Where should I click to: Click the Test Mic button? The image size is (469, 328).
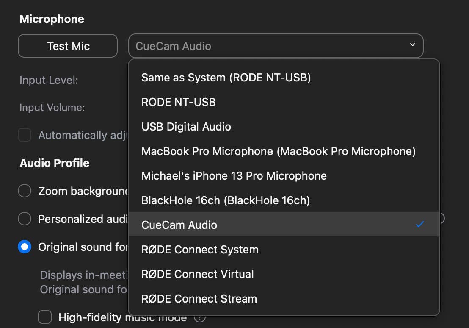tap(68, 46)
